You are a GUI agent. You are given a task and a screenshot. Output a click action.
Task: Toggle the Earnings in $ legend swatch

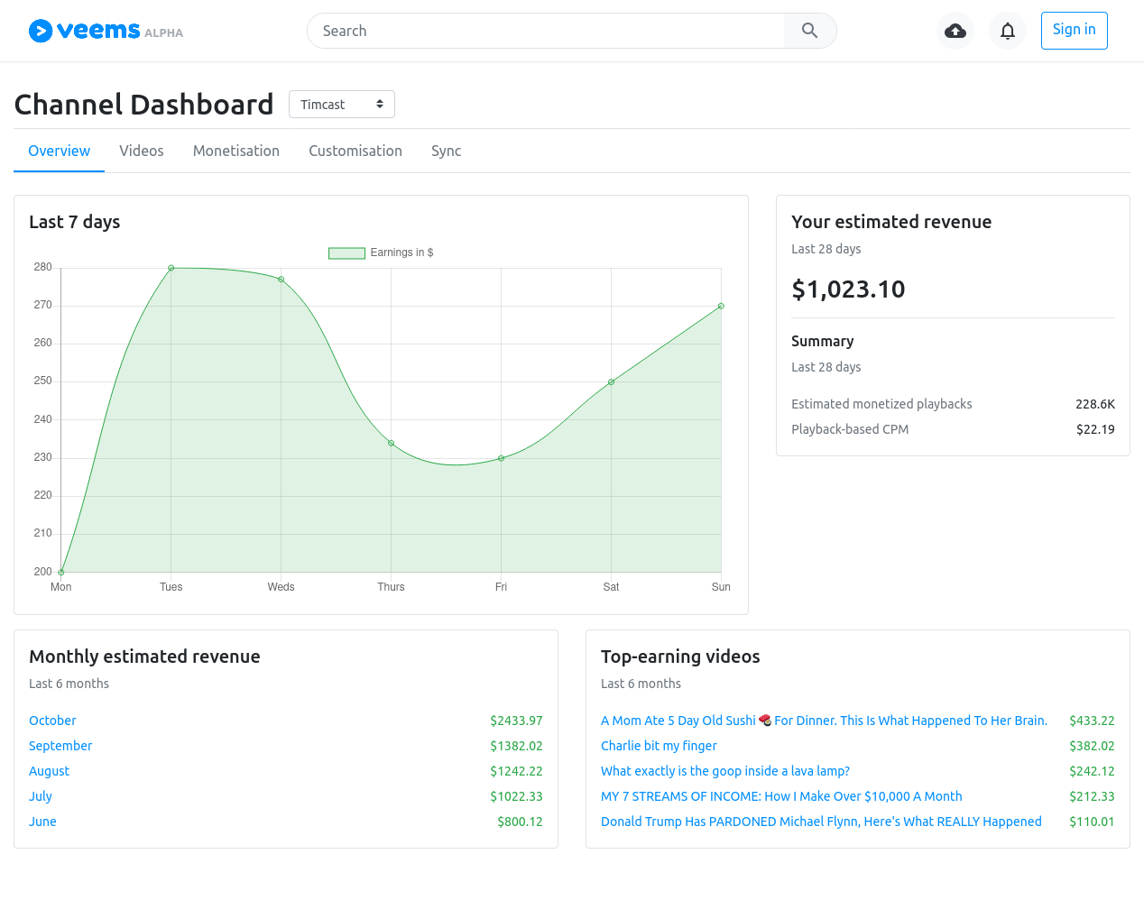[x=346, y=253]
